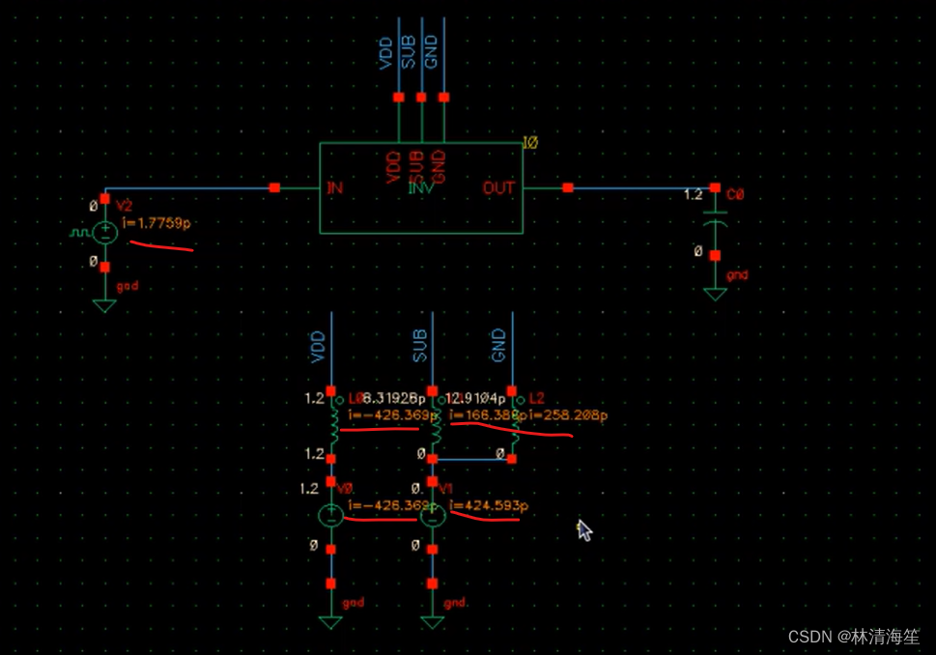936x655 pixels.
Task: Click the I0 instance name label
Action: (x=530, y=142)
